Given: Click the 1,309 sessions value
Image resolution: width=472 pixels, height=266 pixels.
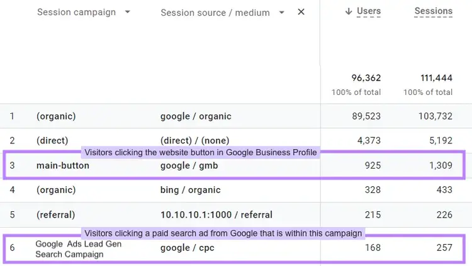Looking at the screenshot, I should coord(441,165).
